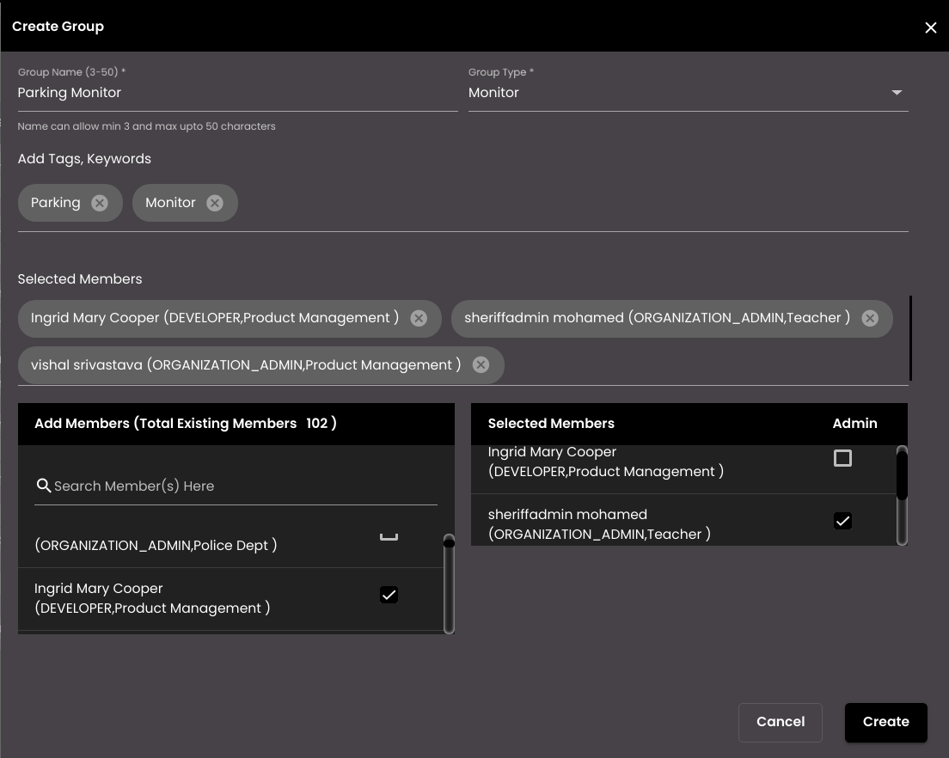Remove the Parking tag
949x758 pixels.
(100, 203)
